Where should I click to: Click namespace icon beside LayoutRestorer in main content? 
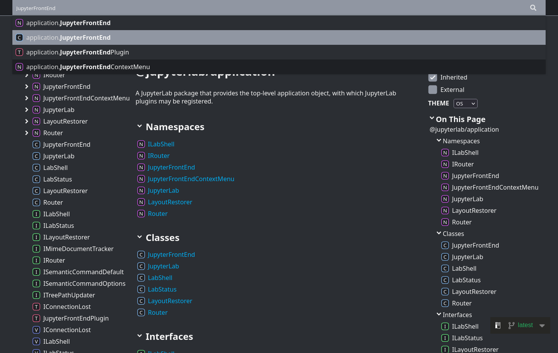click(x=141, y=202)
